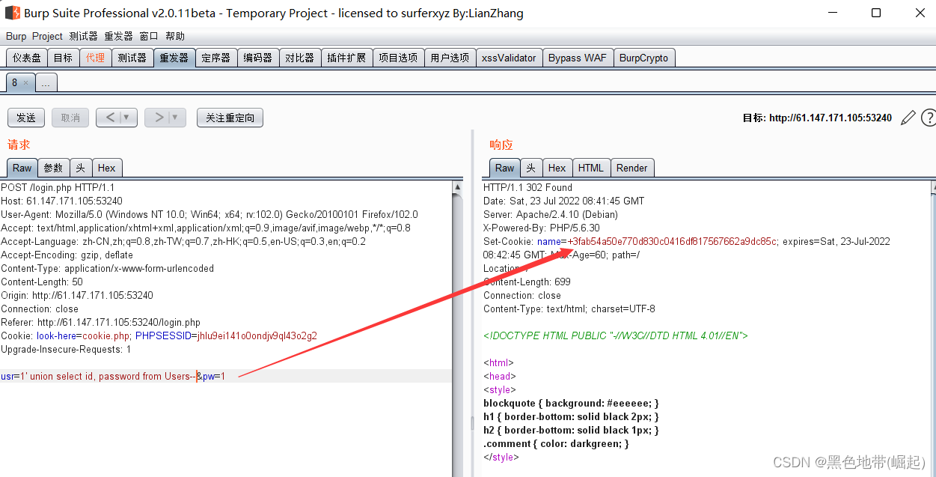Click the '.comment { color: darkgreen; }' line
The image size is (936, 477).
point(556,443)
